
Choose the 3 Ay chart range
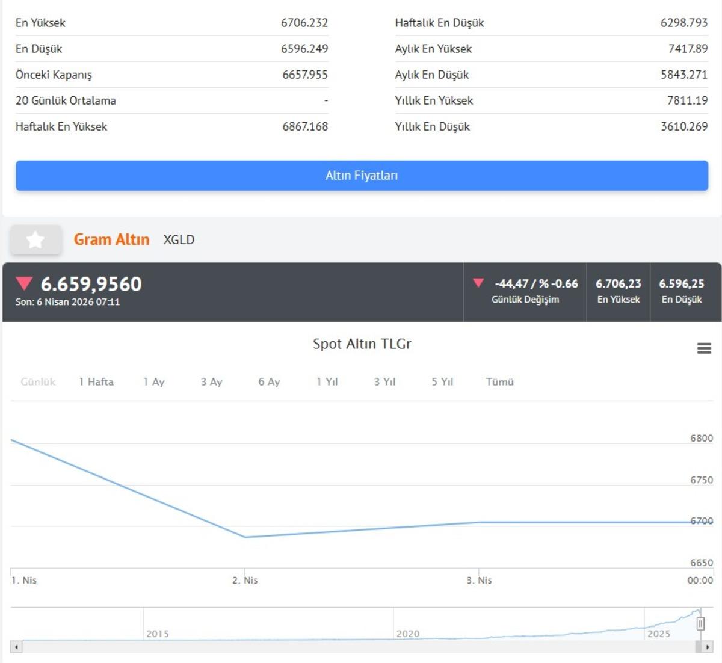pyautogui.click(x=212, y=382)
